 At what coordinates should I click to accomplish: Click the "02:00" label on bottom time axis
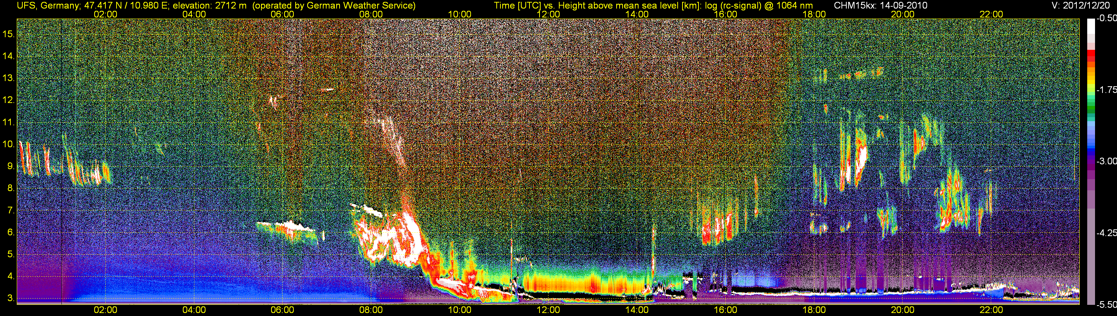pyautogui.click(x=105, y=310)
